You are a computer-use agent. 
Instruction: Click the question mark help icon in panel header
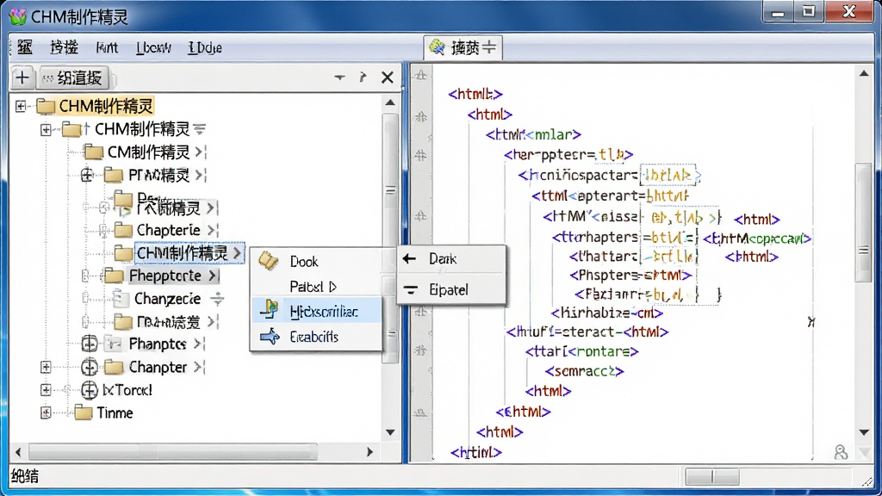pyautogui.click(x=363, y=77)
